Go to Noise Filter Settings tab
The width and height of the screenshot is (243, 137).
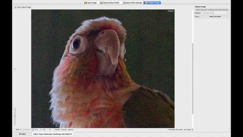(133, 3)
